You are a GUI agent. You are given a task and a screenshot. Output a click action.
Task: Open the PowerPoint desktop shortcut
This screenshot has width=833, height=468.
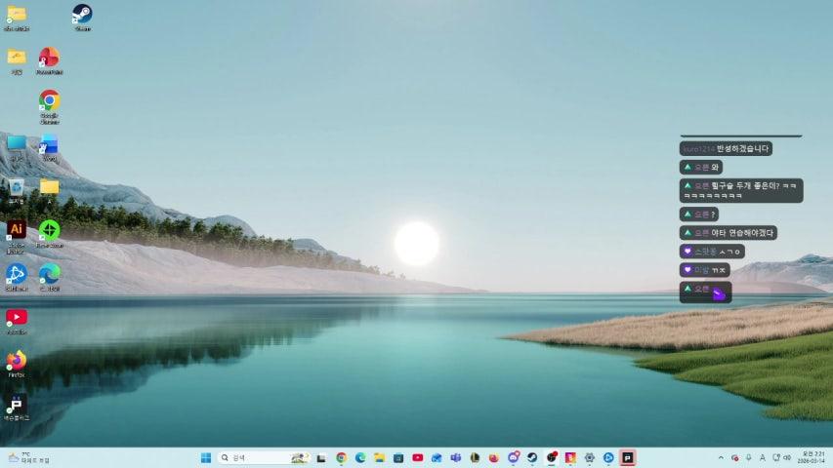tap(49, 58)
